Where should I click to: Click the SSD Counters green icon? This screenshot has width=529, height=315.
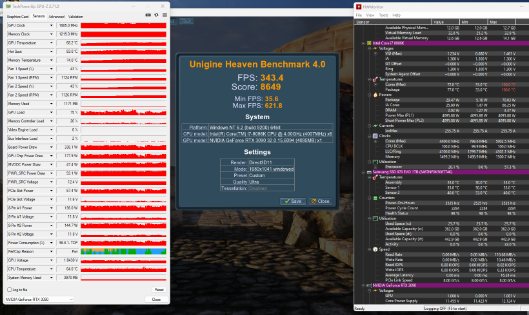pos(375,198)
